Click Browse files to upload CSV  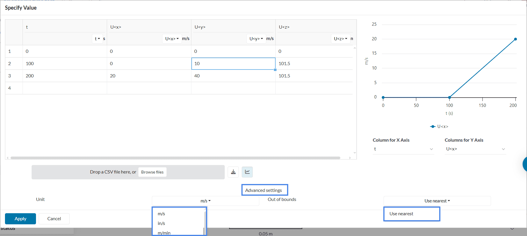152,172
